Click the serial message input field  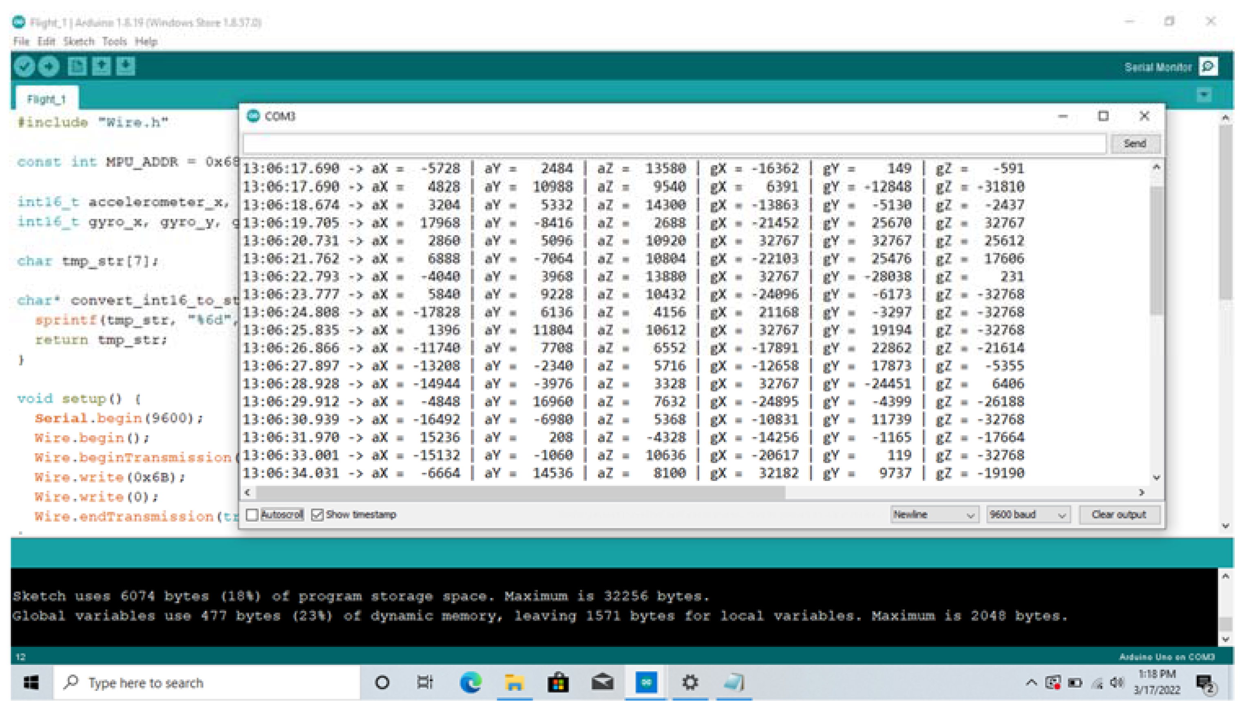pos(673,143)
